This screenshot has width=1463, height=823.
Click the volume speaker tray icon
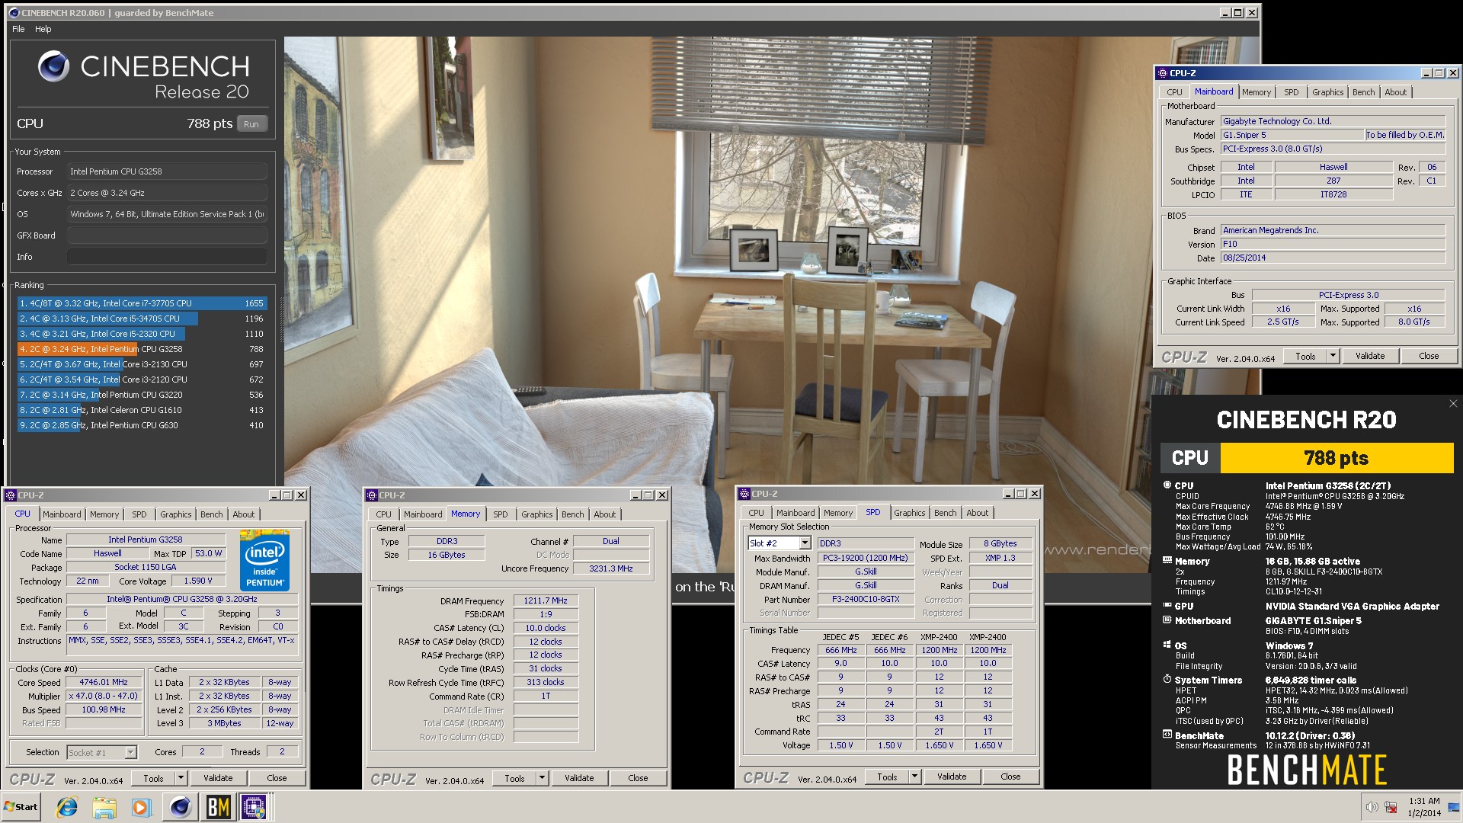[1372, 807]
